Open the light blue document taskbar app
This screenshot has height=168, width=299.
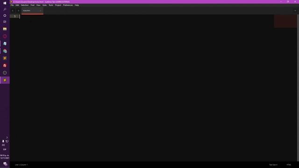point(5,43)
